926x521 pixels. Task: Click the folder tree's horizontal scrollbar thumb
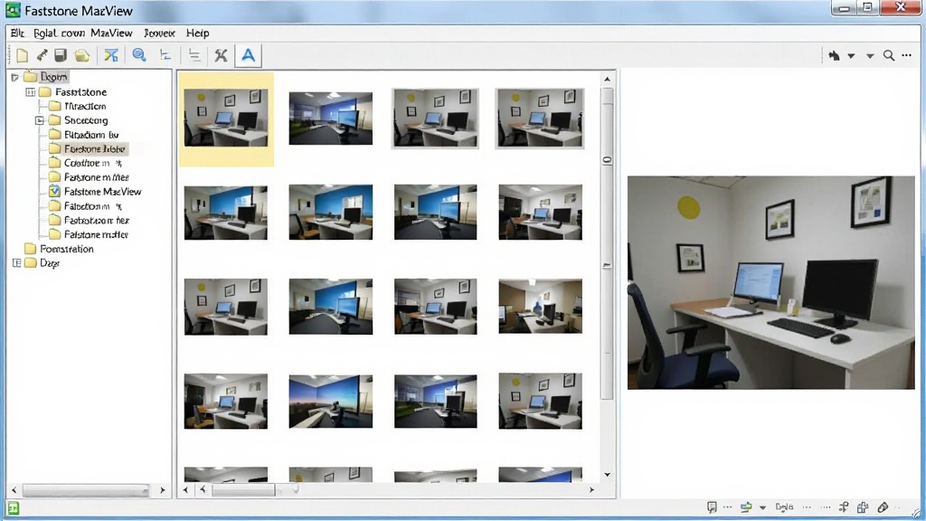pos(86,490)
